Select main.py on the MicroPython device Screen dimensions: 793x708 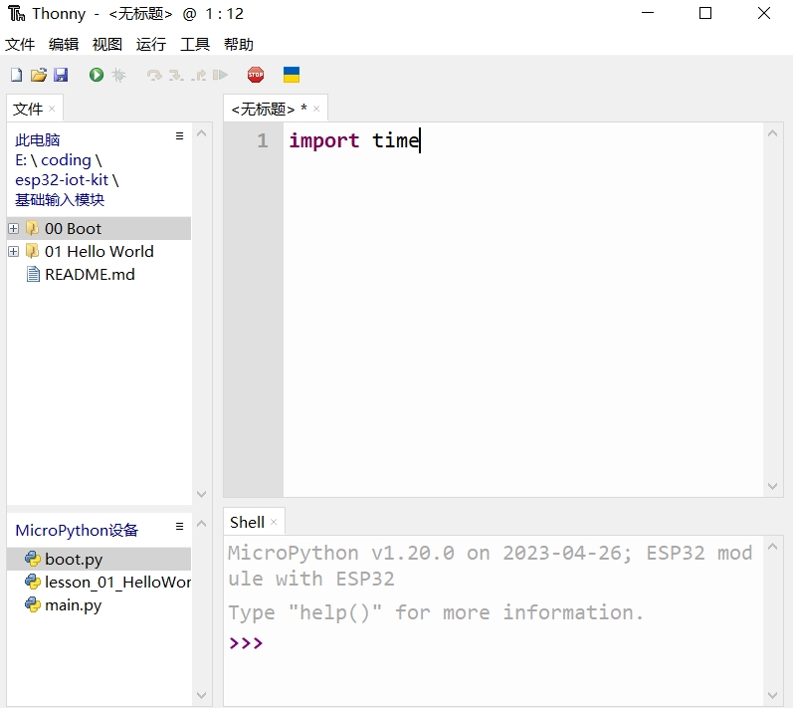tap(73, 605)
